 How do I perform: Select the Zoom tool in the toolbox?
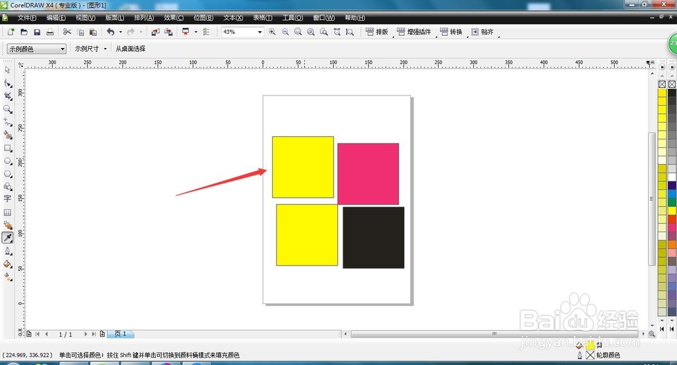tap(7, 109)
